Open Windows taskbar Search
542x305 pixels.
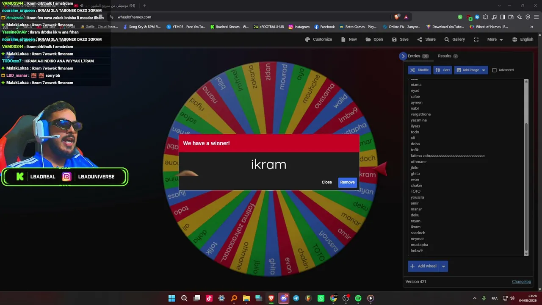tap(184, 298)
